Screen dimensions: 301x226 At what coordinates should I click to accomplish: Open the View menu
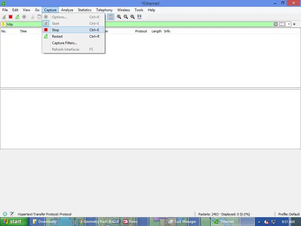pos(26,10)
